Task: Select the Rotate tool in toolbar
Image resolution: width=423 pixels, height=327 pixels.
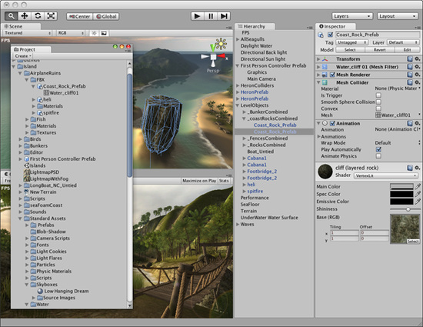Action: (38, 16)
